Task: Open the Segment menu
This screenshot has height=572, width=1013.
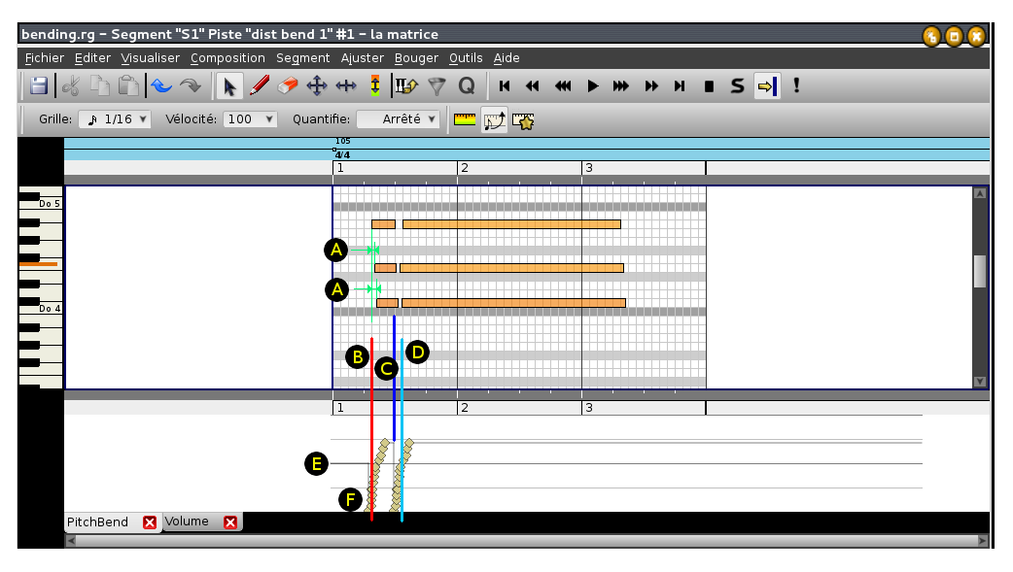Action: [303, 58]
